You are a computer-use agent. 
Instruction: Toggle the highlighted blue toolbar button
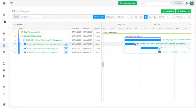146,17
